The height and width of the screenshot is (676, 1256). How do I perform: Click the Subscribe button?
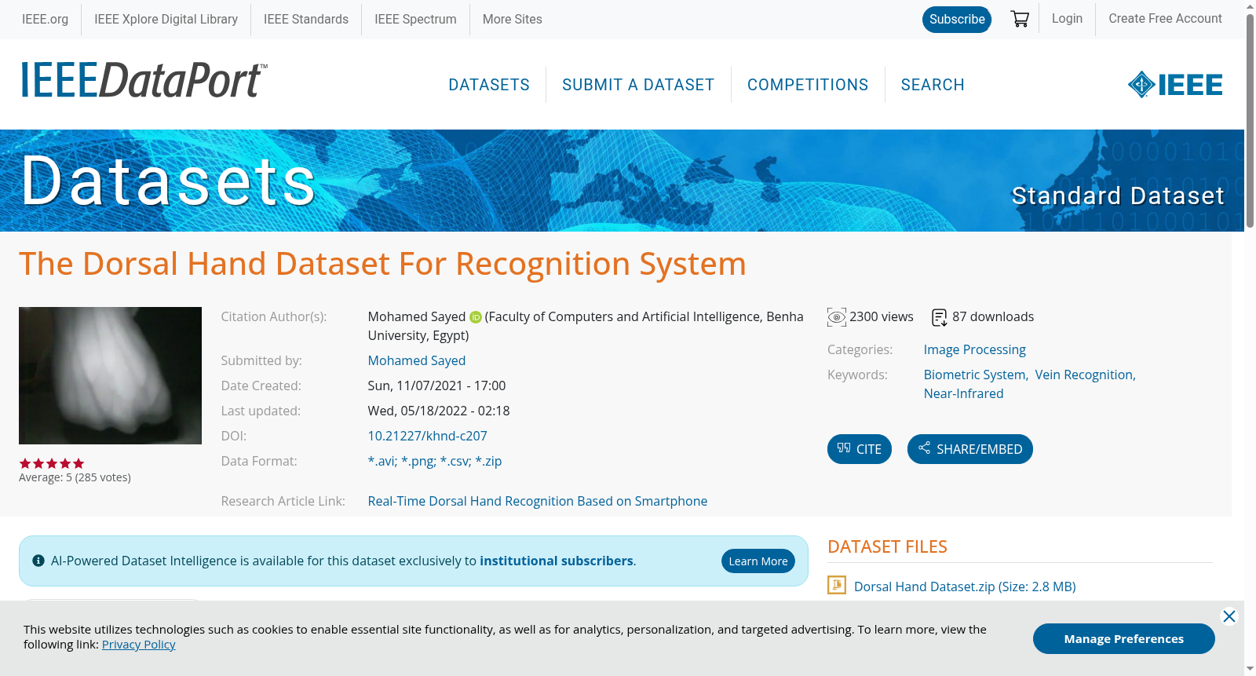957,20
